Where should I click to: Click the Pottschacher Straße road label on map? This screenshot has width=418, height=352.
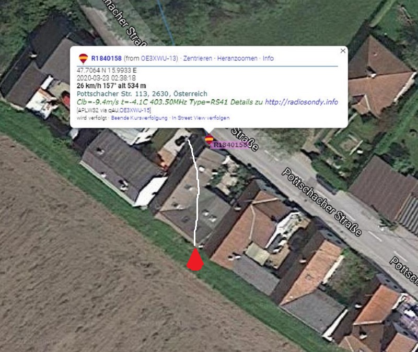coord(322,202)
